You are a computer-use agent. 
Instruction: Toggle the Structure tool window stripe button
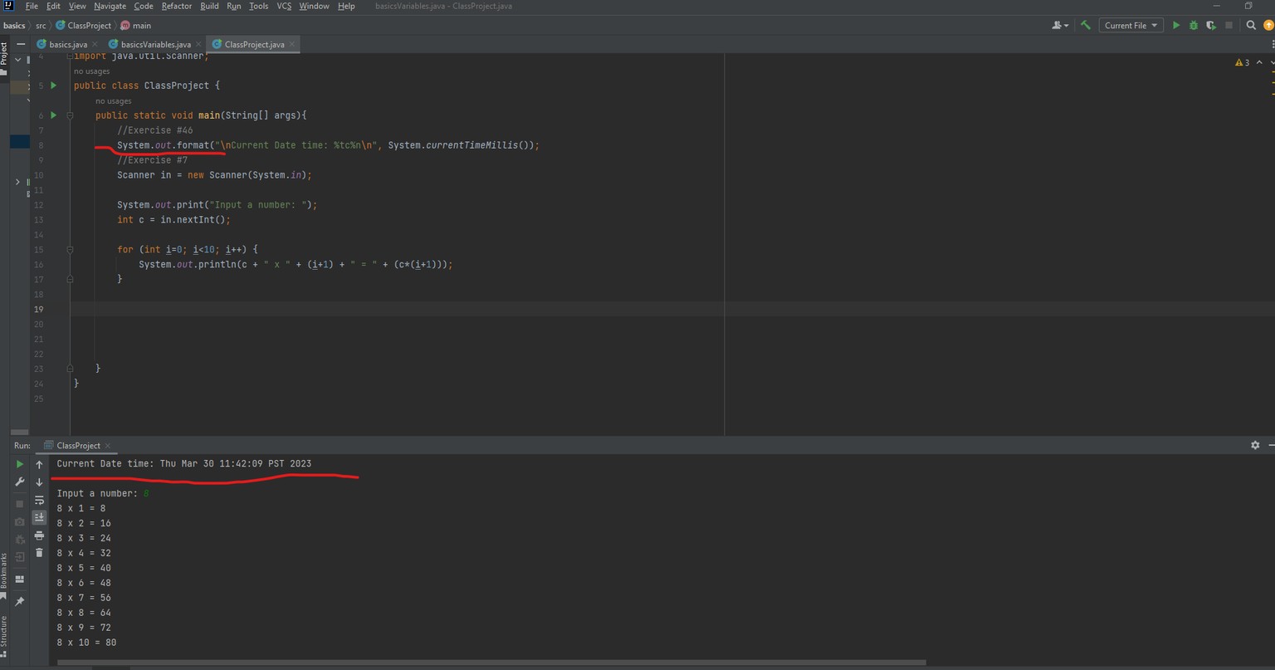click(4, 637)
